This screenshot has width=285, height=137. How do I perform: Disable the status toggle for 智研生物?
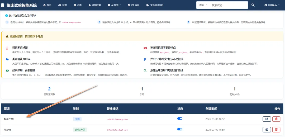(x=180, y=119)
